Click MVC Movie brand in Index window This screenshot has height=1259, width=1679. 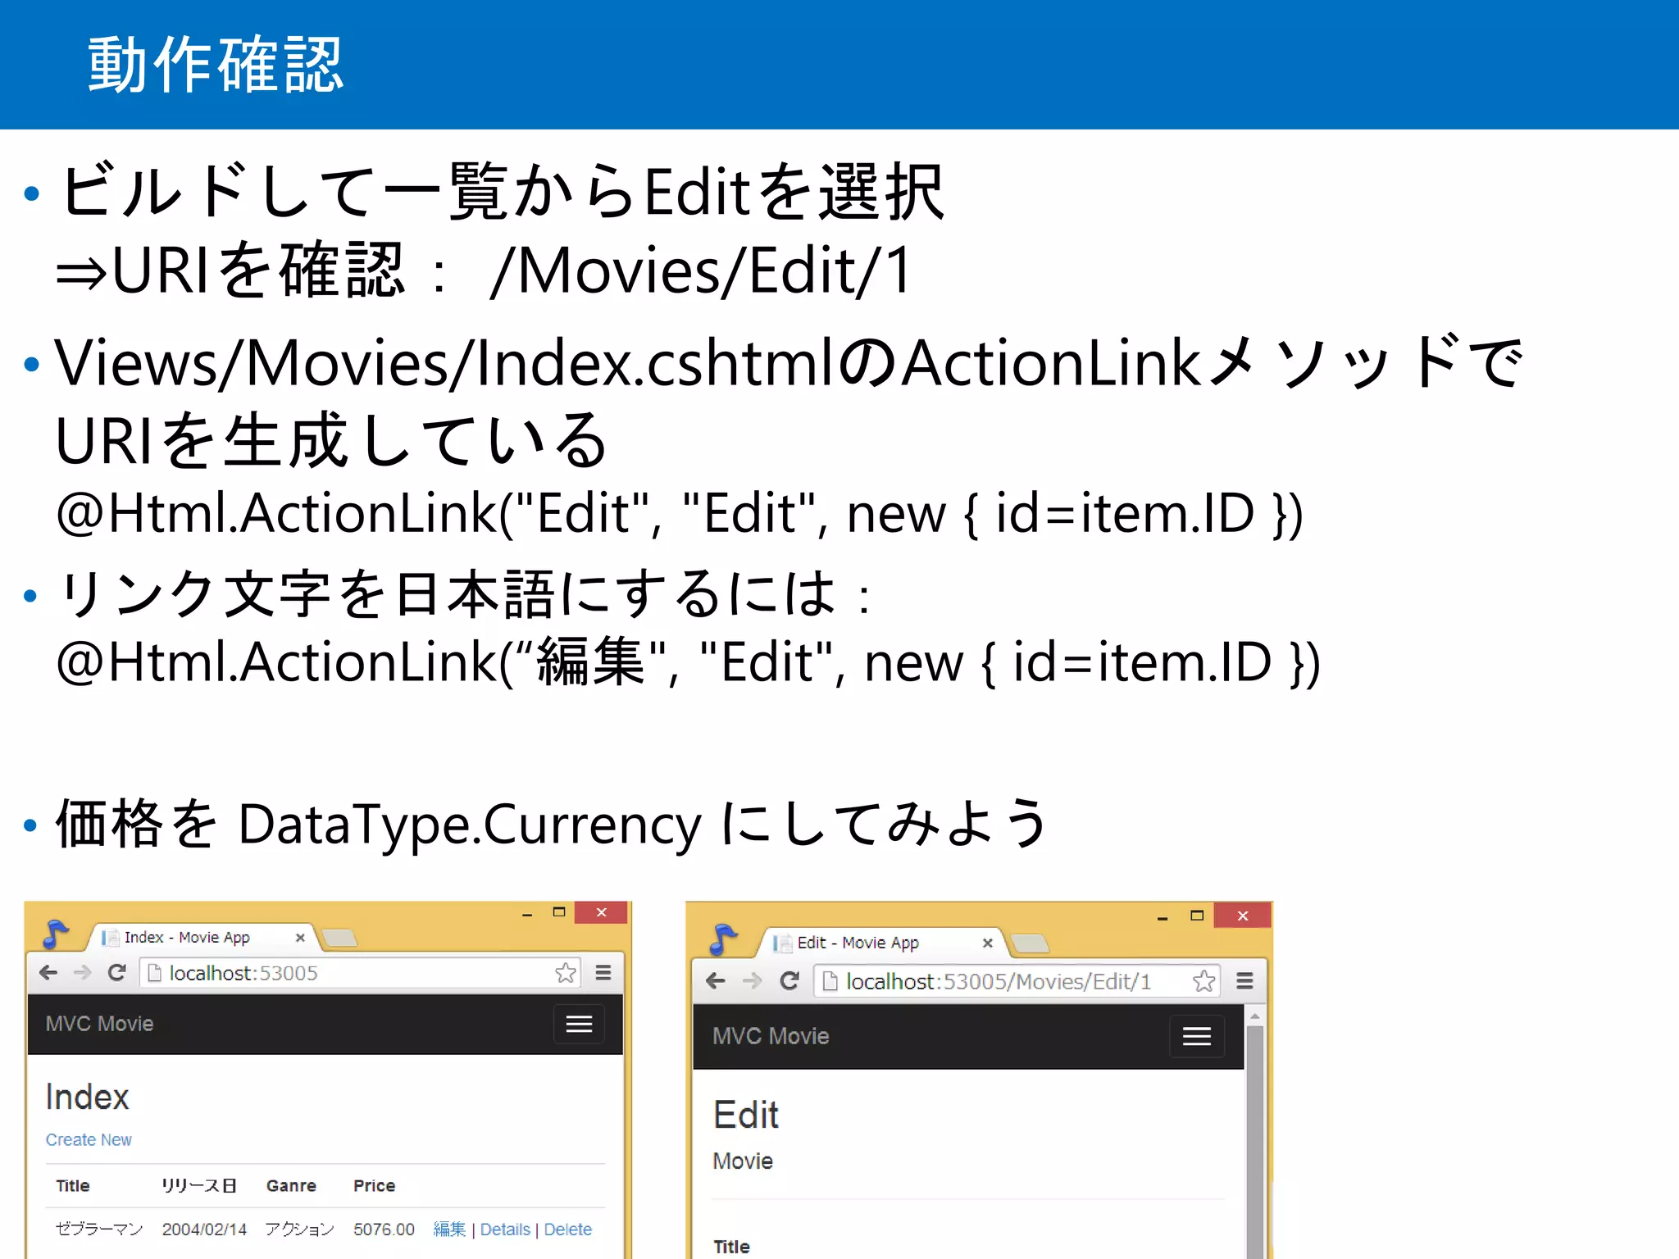(99, 1024)
